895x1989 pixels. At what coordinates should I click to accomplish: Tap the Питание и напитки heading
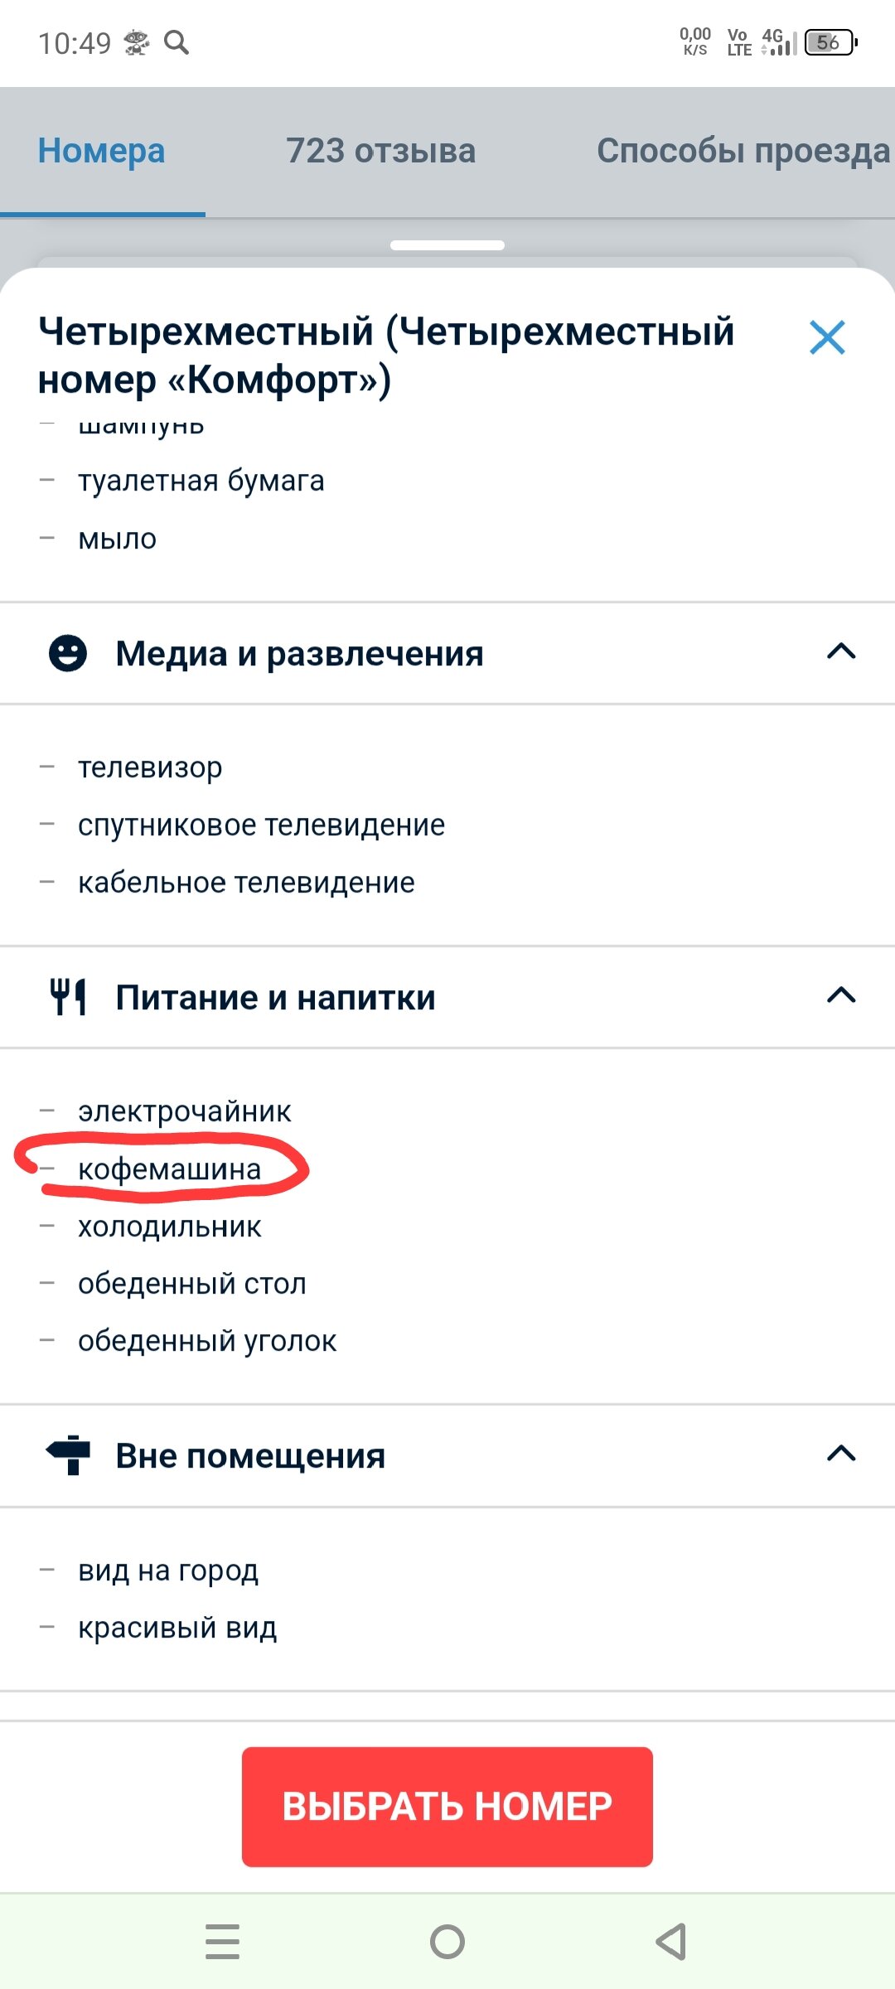pyautogui.click(x=275, y=997)
